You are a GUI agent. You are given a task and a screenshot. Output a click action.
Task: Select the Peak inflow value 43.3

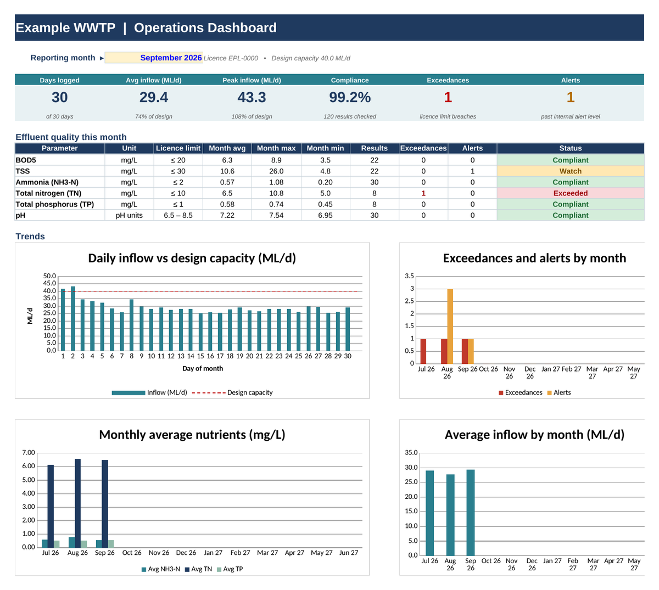coord(252,97)
